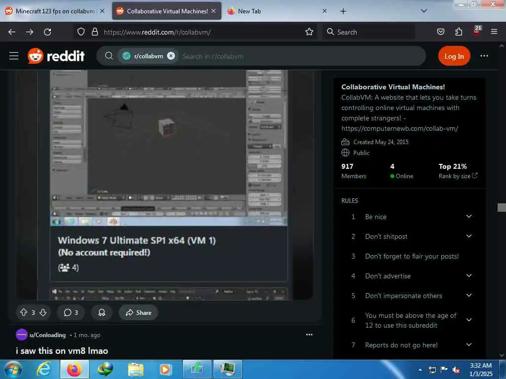
Task: Expand the Don't shitpost rule
Action: [x=469, y=236]
